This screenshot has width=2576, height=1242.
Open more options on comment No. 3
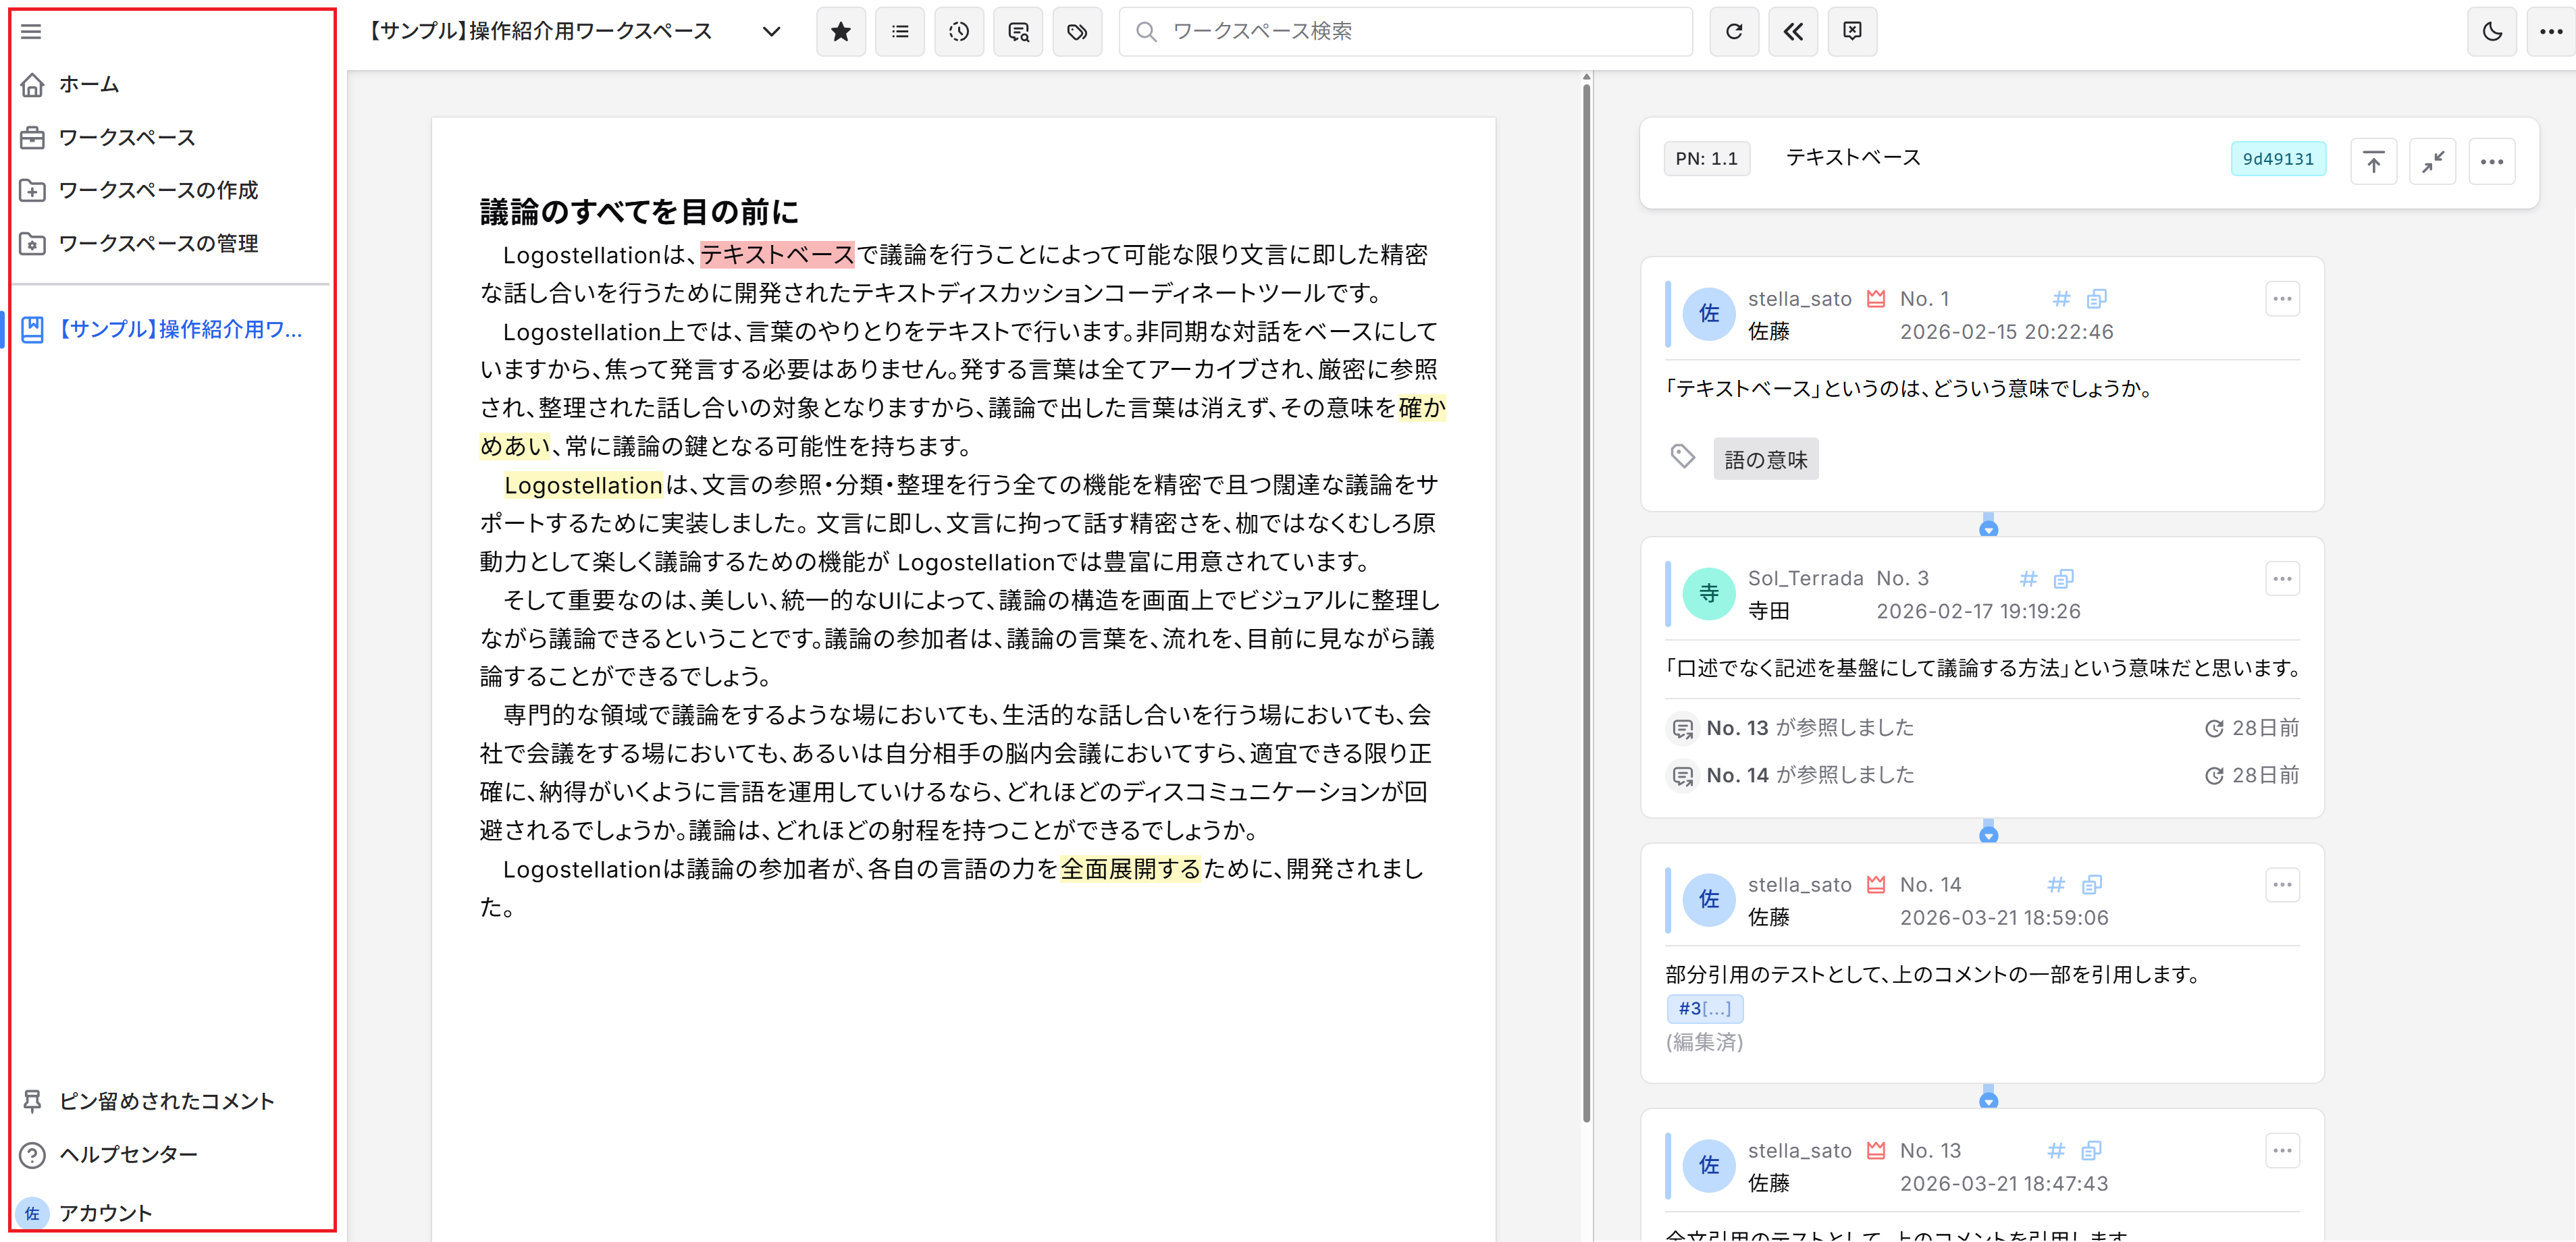coord(2281,578)
